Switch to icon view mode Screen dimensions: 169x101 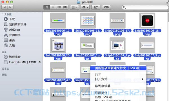(x=47, y=7)
